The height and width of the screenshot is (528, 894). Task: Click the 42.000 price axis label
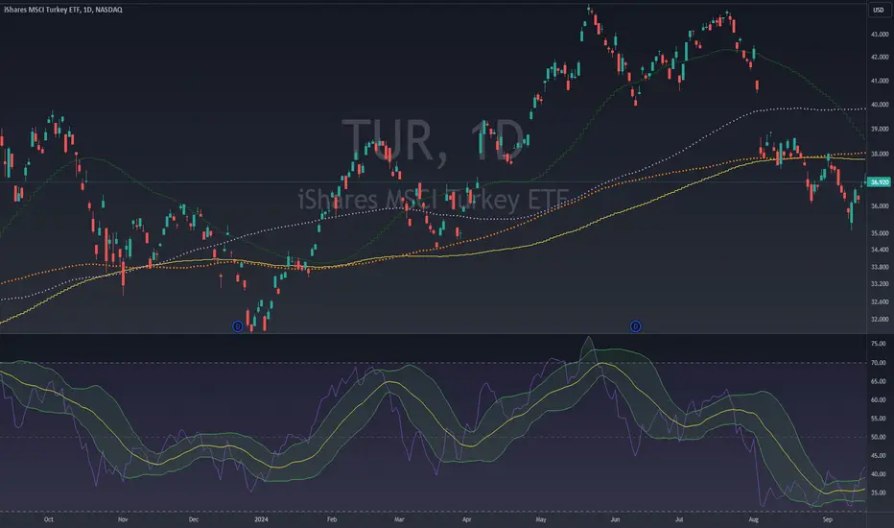[880, 57]
